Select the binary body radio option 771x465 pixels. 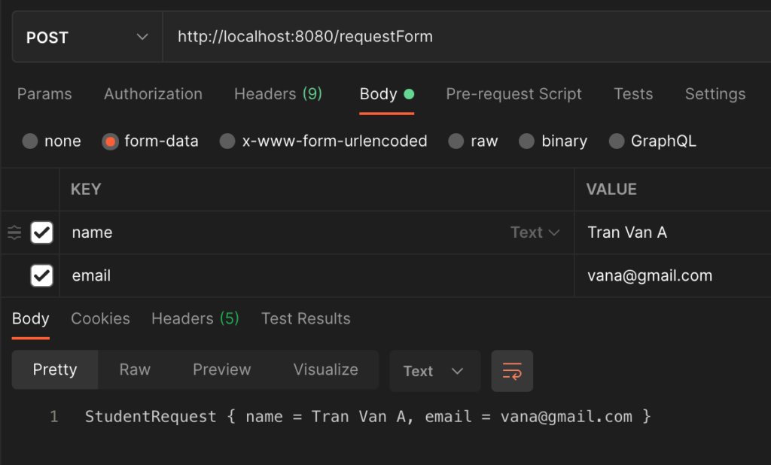527,141
